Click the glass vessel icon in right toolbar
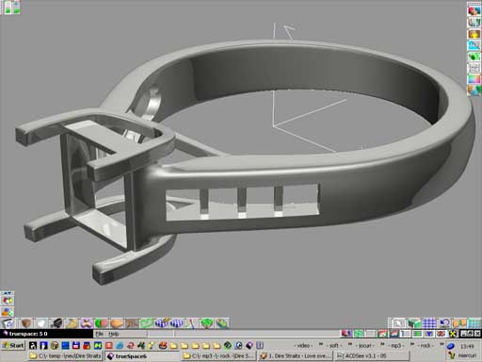The height and width of the screenshot is (362, 482). [474, 23]
